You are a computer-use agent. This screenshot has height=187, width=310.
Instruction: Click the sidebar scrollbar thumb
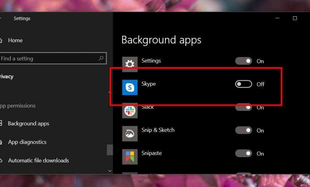click(x=110, y=150)
